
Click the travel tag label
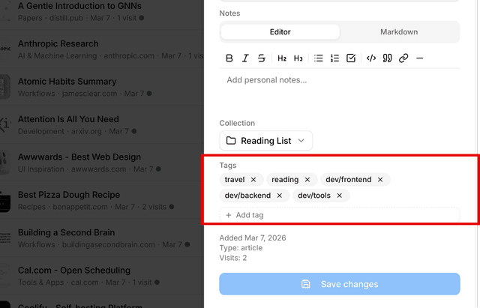click(x=235, y=180)
